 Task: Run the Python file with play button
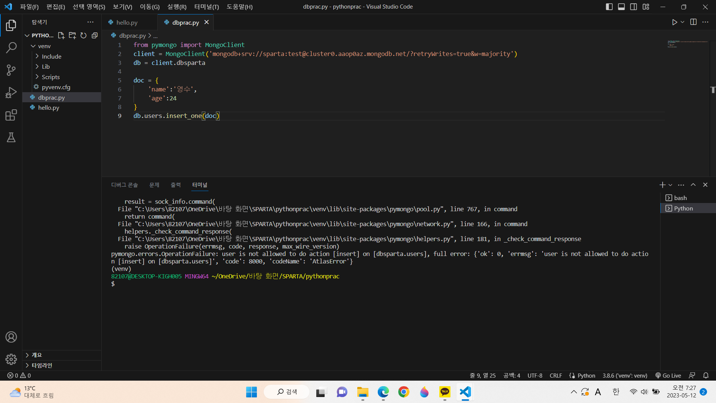tap(674, 22)
